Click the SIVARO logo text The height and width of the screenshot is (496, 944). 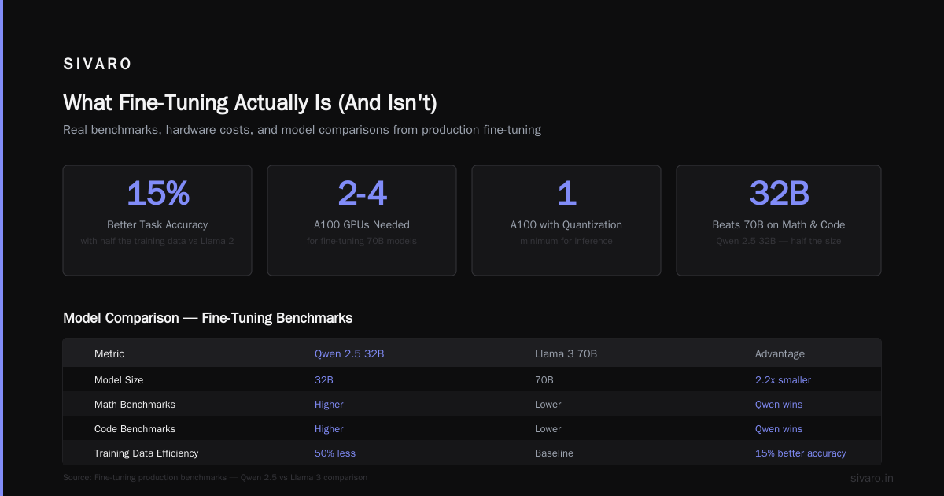coord(98,65)
